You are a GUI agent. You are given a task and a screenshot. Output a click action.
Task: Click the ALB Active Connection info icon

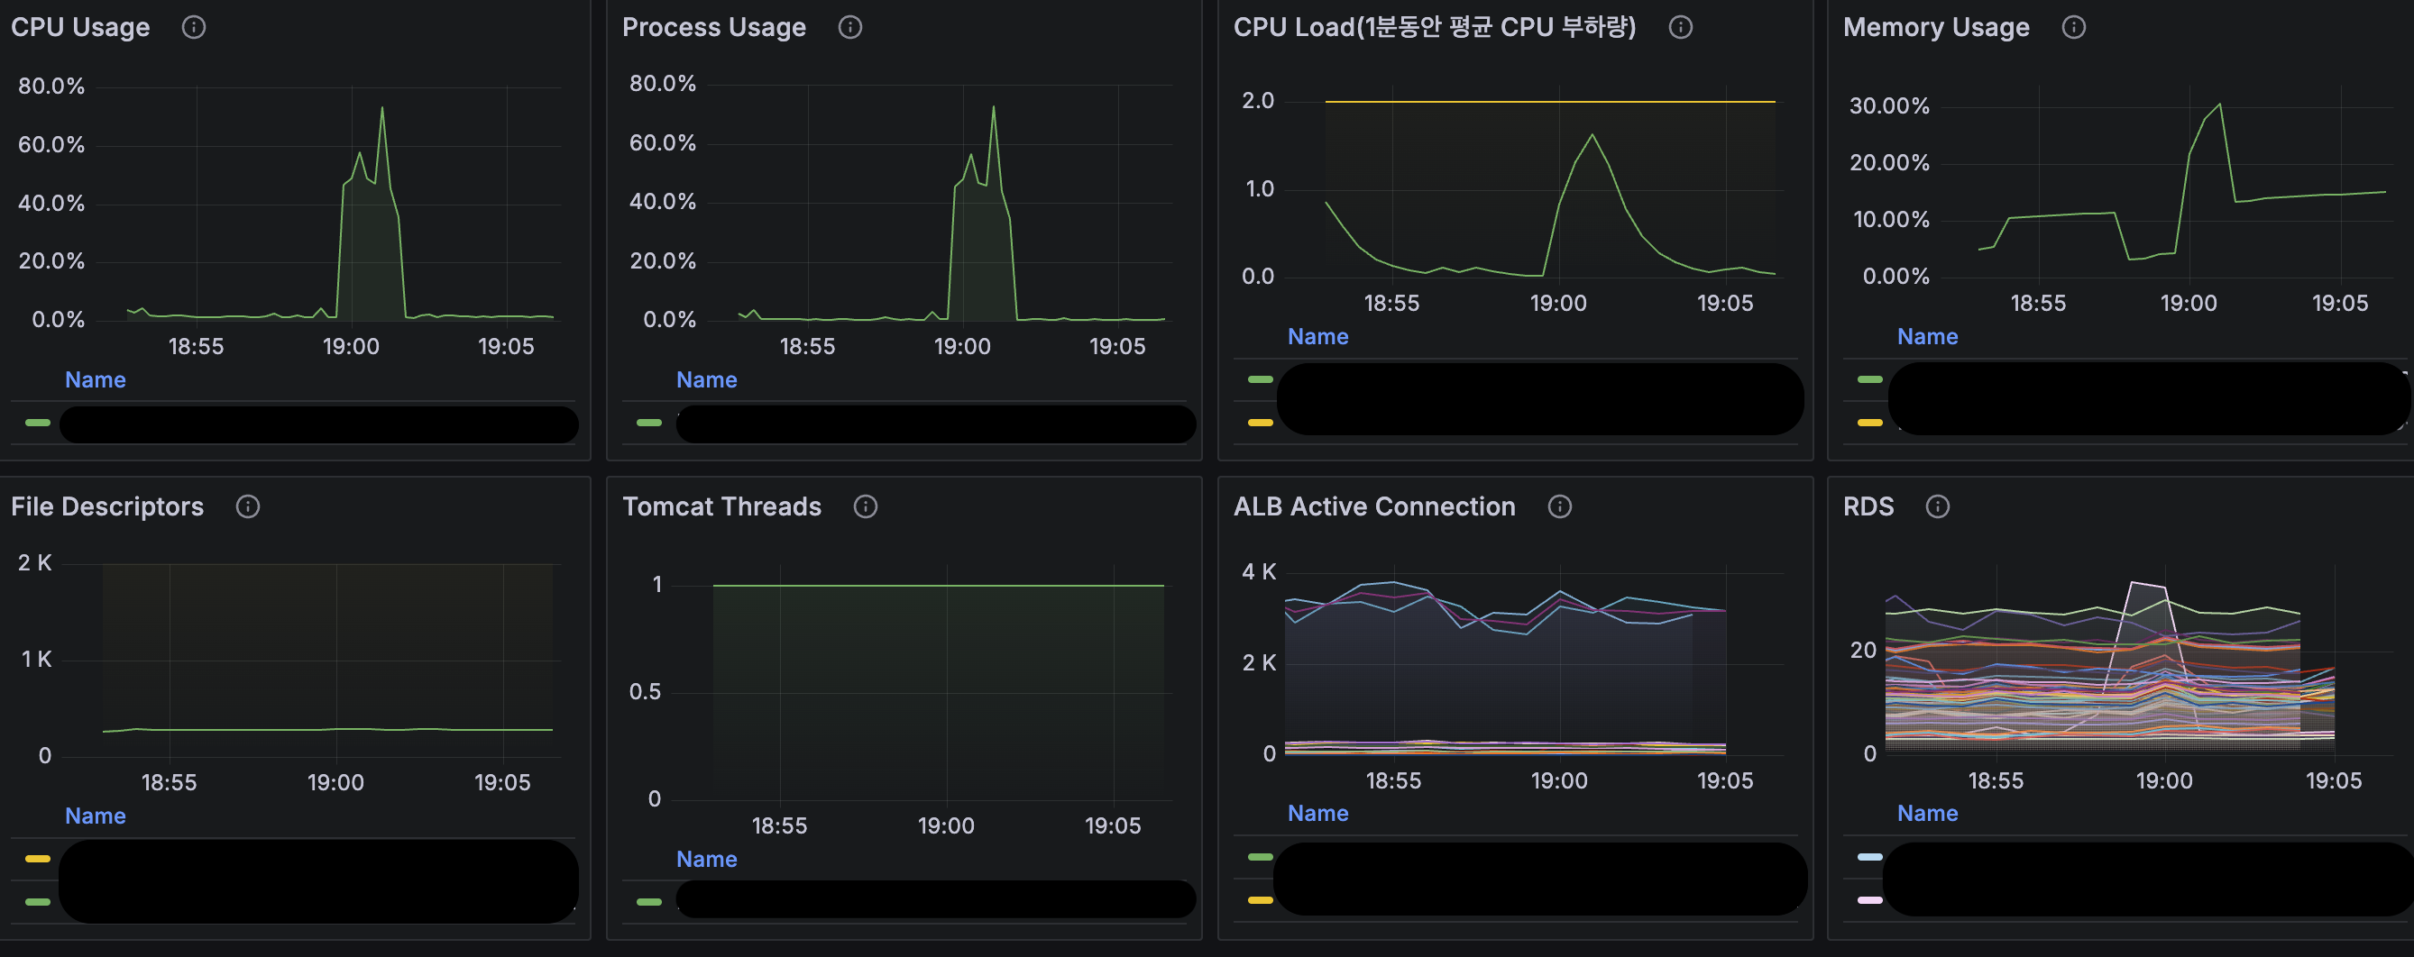(x=1559, y=506)
